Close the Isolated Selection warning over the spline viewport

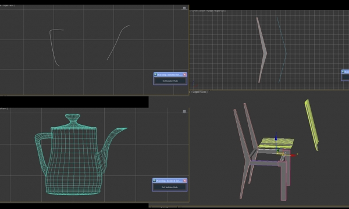[184, 75]
